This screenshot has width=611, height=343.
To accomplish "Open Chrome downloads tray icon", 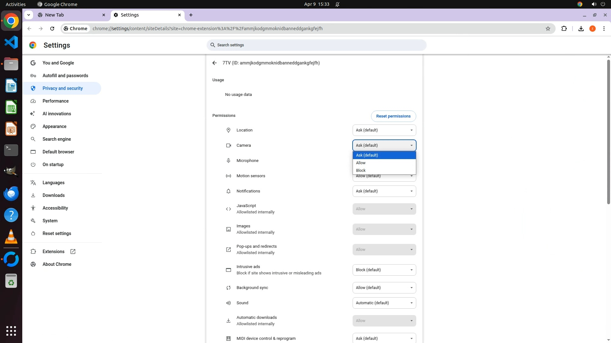I will pos(581,29).
